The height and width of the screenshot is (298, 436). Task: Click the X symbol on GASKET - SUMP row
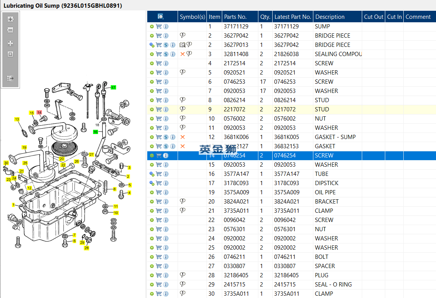[183, 137]
